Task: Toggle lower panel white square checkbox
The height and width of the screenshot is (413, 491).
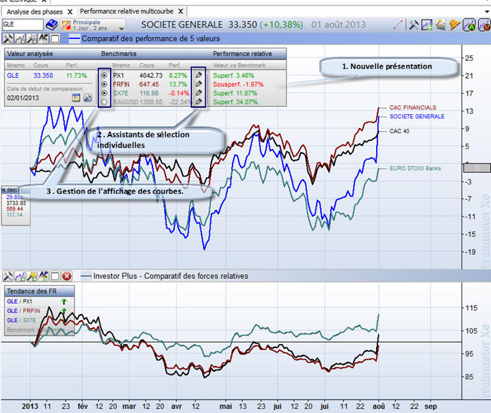Action: coord(55,276)
